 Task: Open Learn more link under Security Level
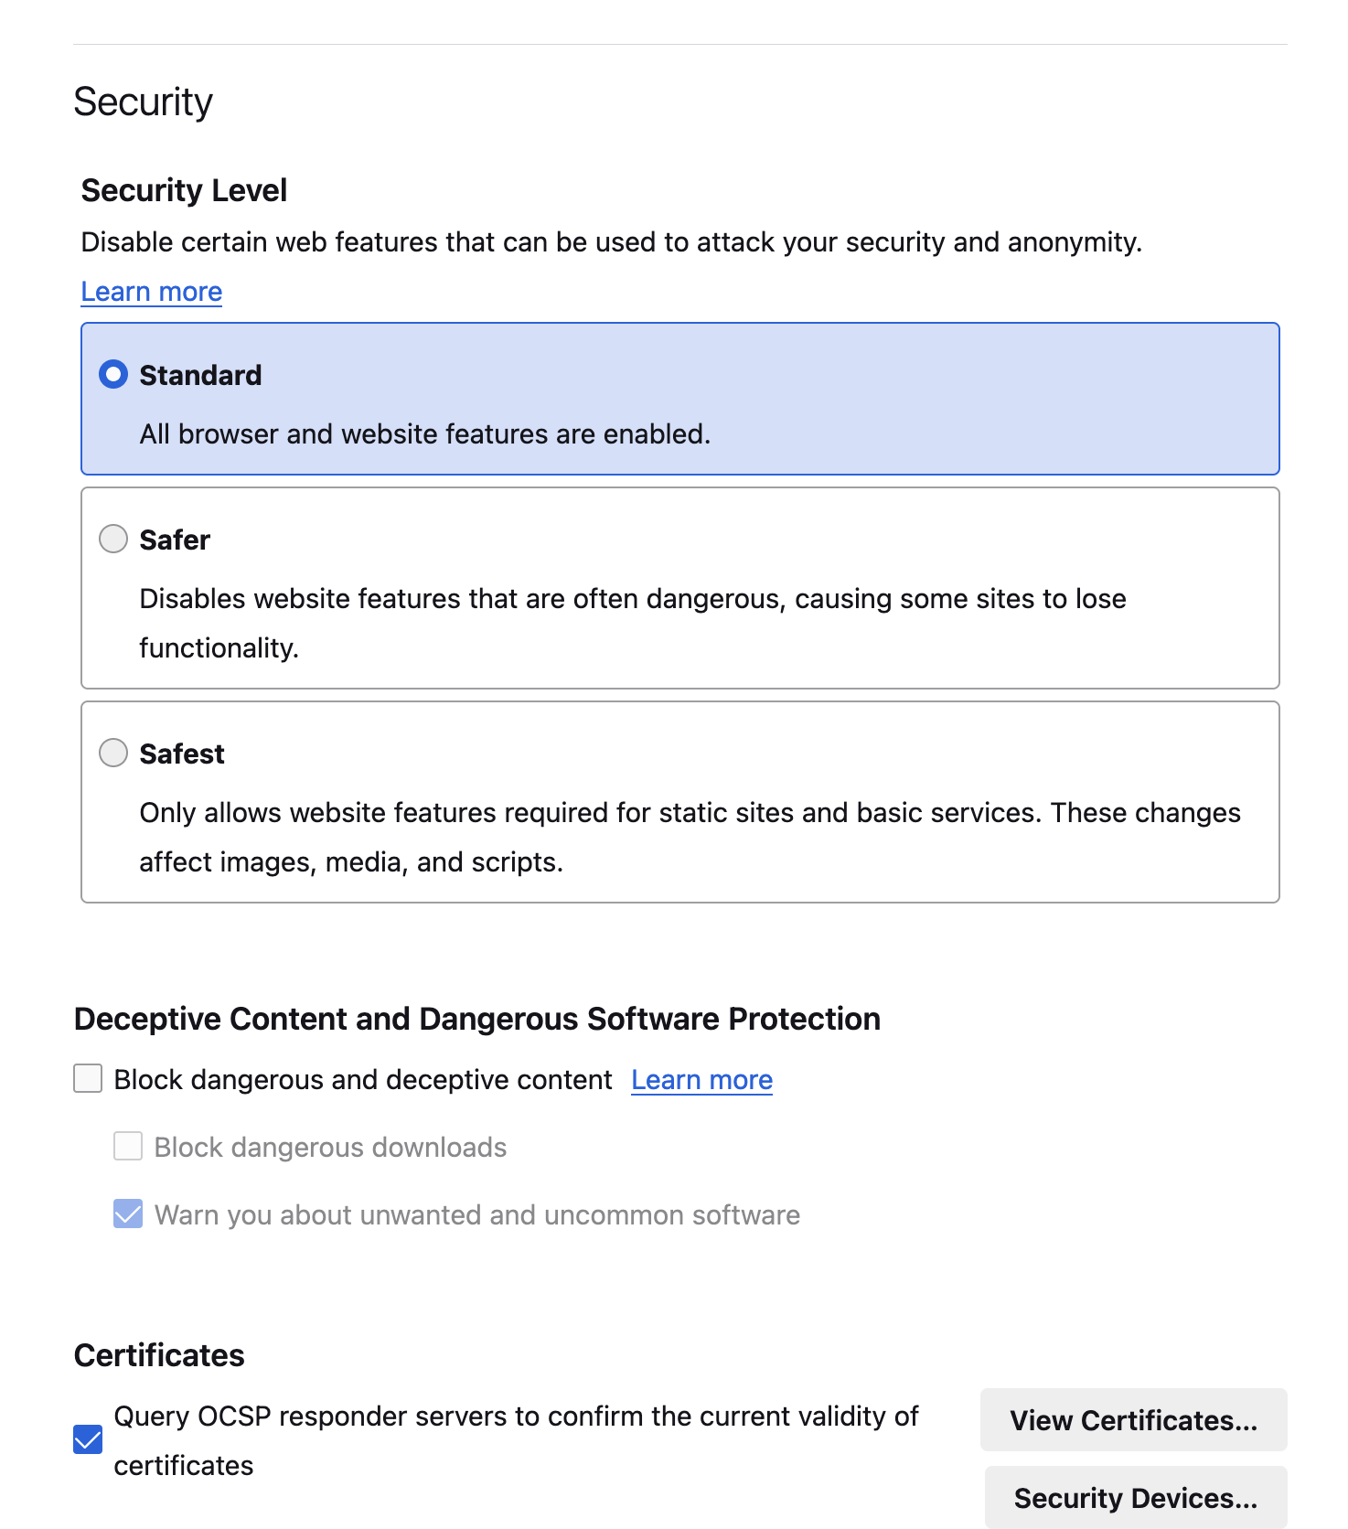tap(152, 292)
